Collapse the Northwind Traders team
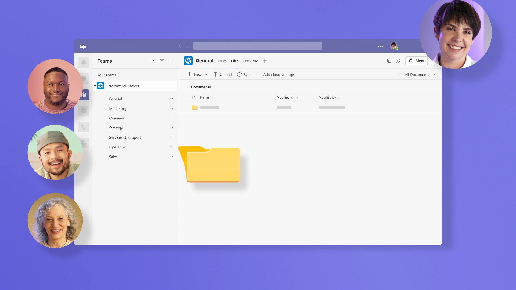 coord(95,86)
